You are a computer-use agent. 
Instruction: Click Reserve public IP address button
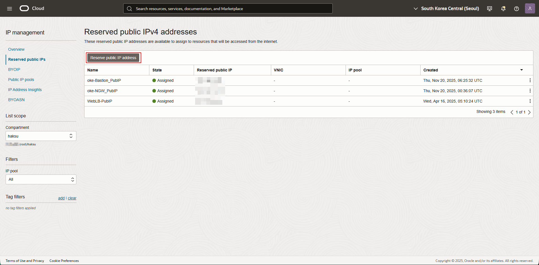coord(113,58)
